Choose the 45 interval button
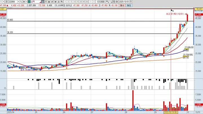The image size is (203, 114). point(84,2)
